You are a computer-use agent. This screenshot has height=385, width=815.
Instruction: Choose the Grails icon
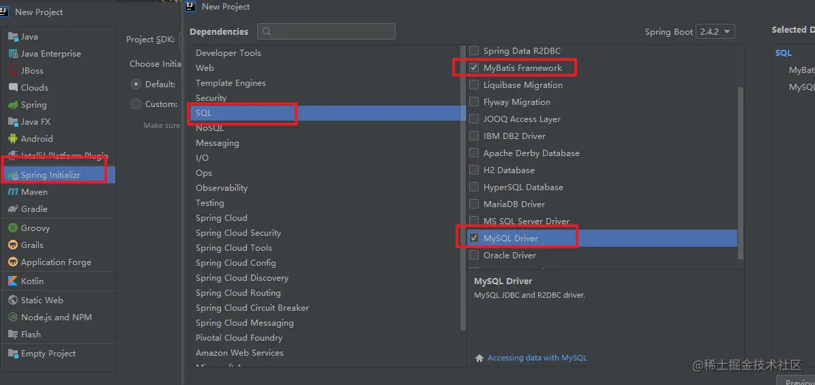[x=13, y=245]
